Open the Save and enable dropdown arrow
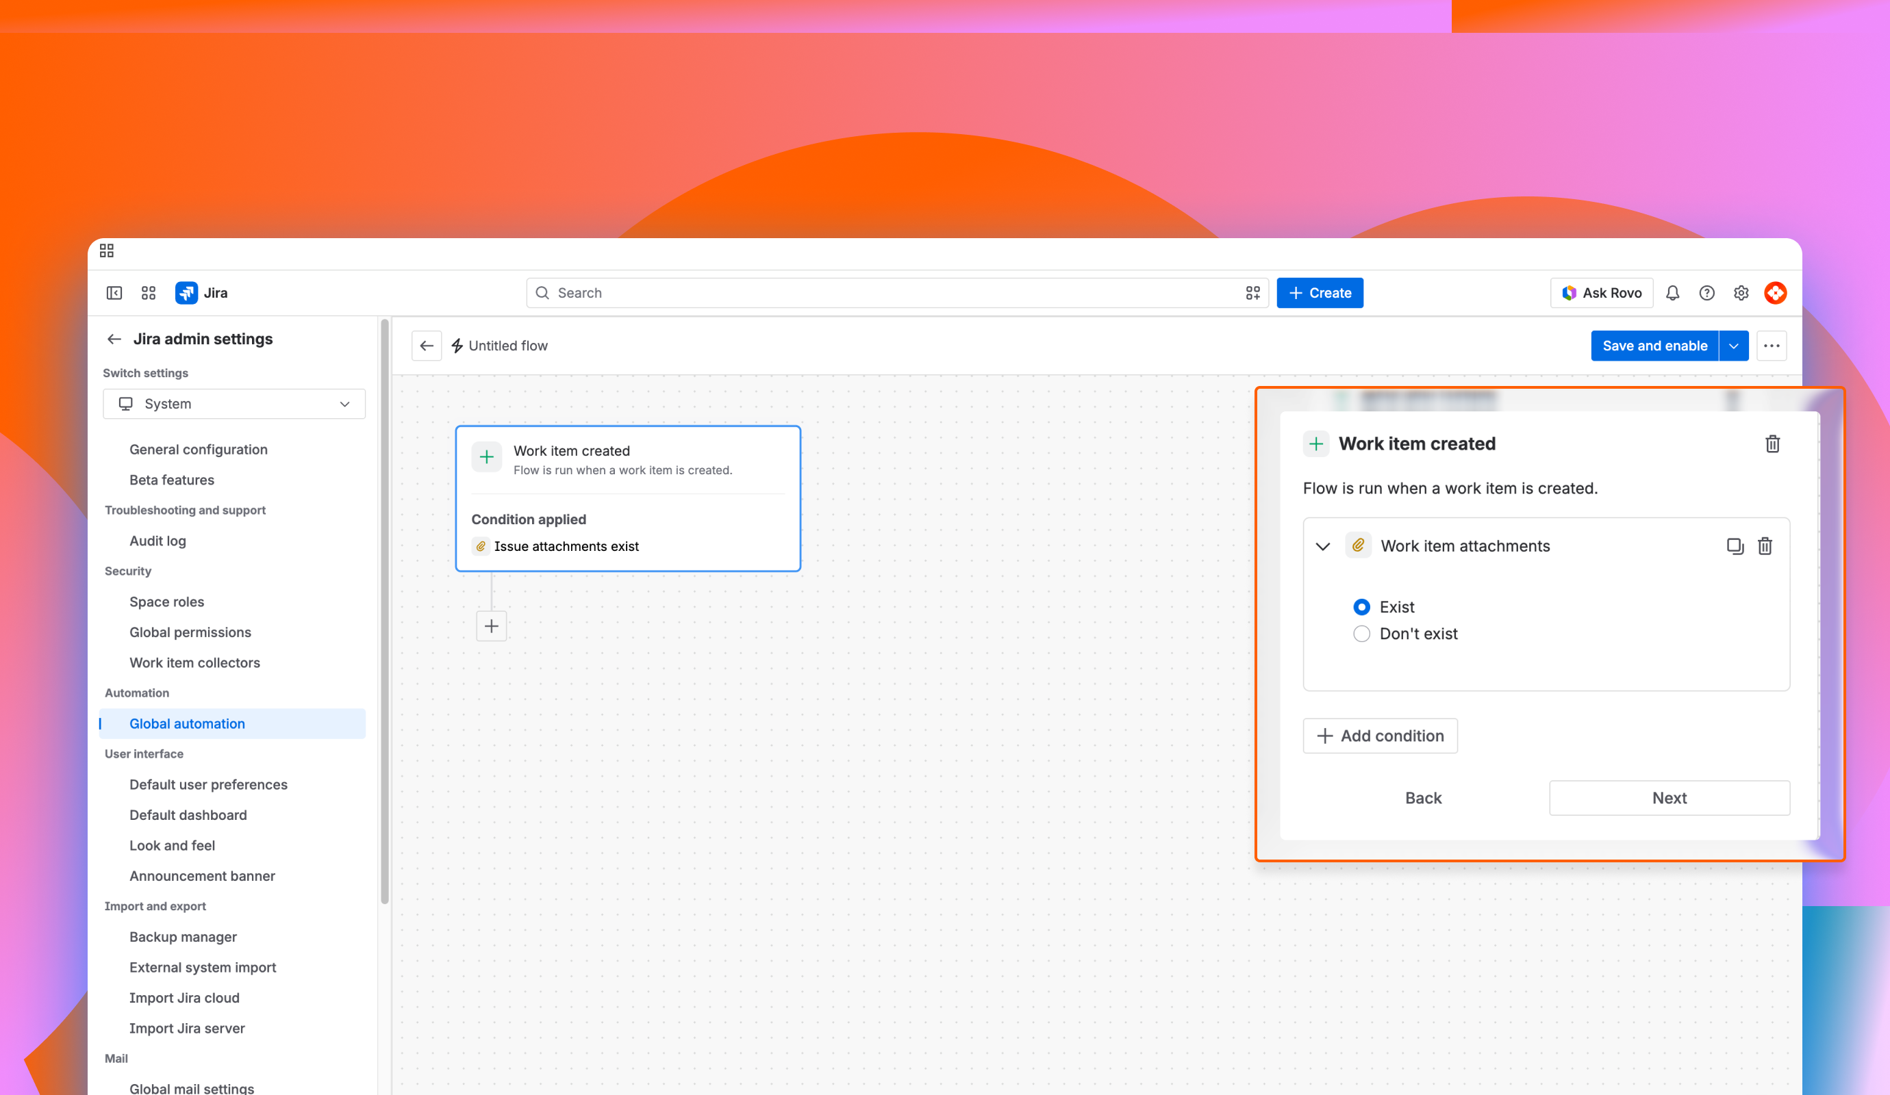 point(1733,346)
